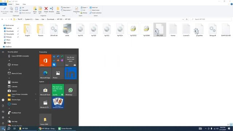The image size is (233, 131).
Task: Click Copy path in ribbon
Action: coord(24,10)
